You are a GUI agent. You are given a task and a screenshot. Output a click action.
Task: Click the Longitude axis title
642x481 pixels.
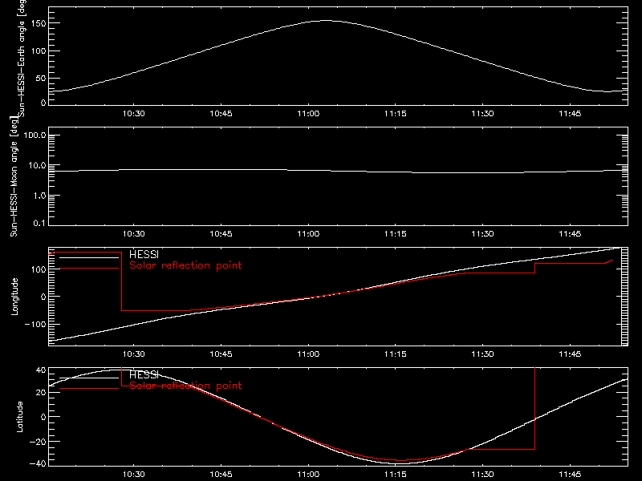click(14, 297)
